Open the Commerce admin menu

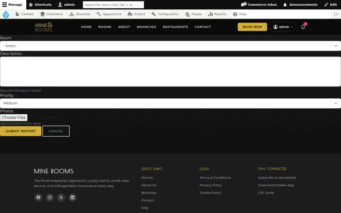52,14
